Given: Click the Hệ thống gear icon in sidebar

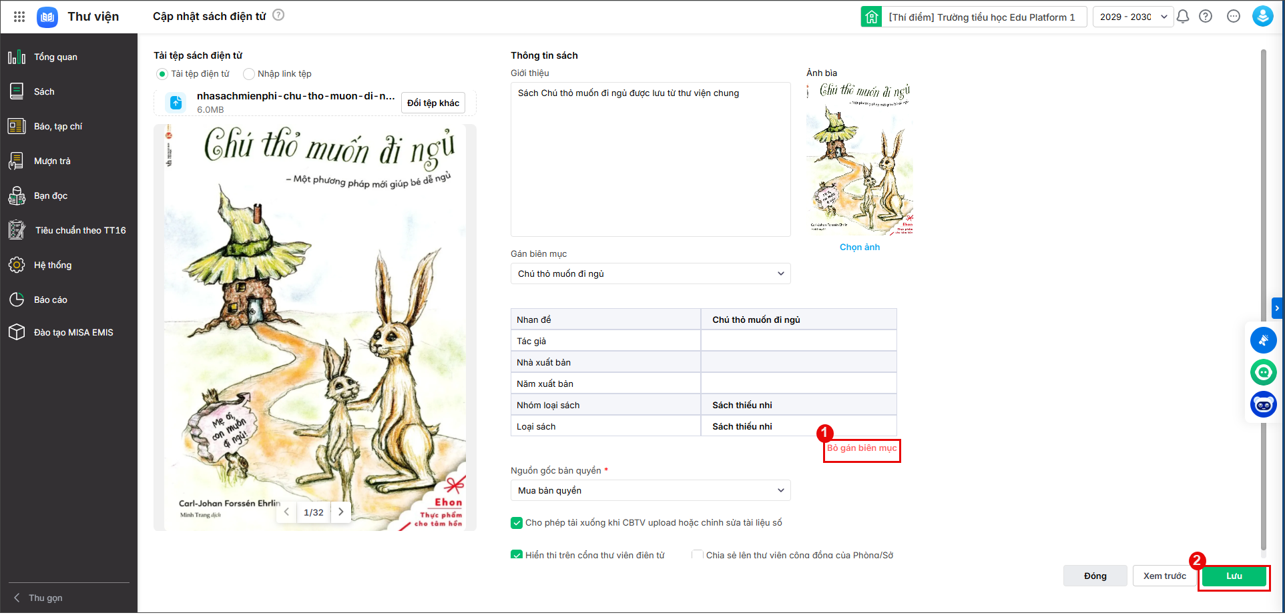Looking at the screenshot, I should point(17,265).
